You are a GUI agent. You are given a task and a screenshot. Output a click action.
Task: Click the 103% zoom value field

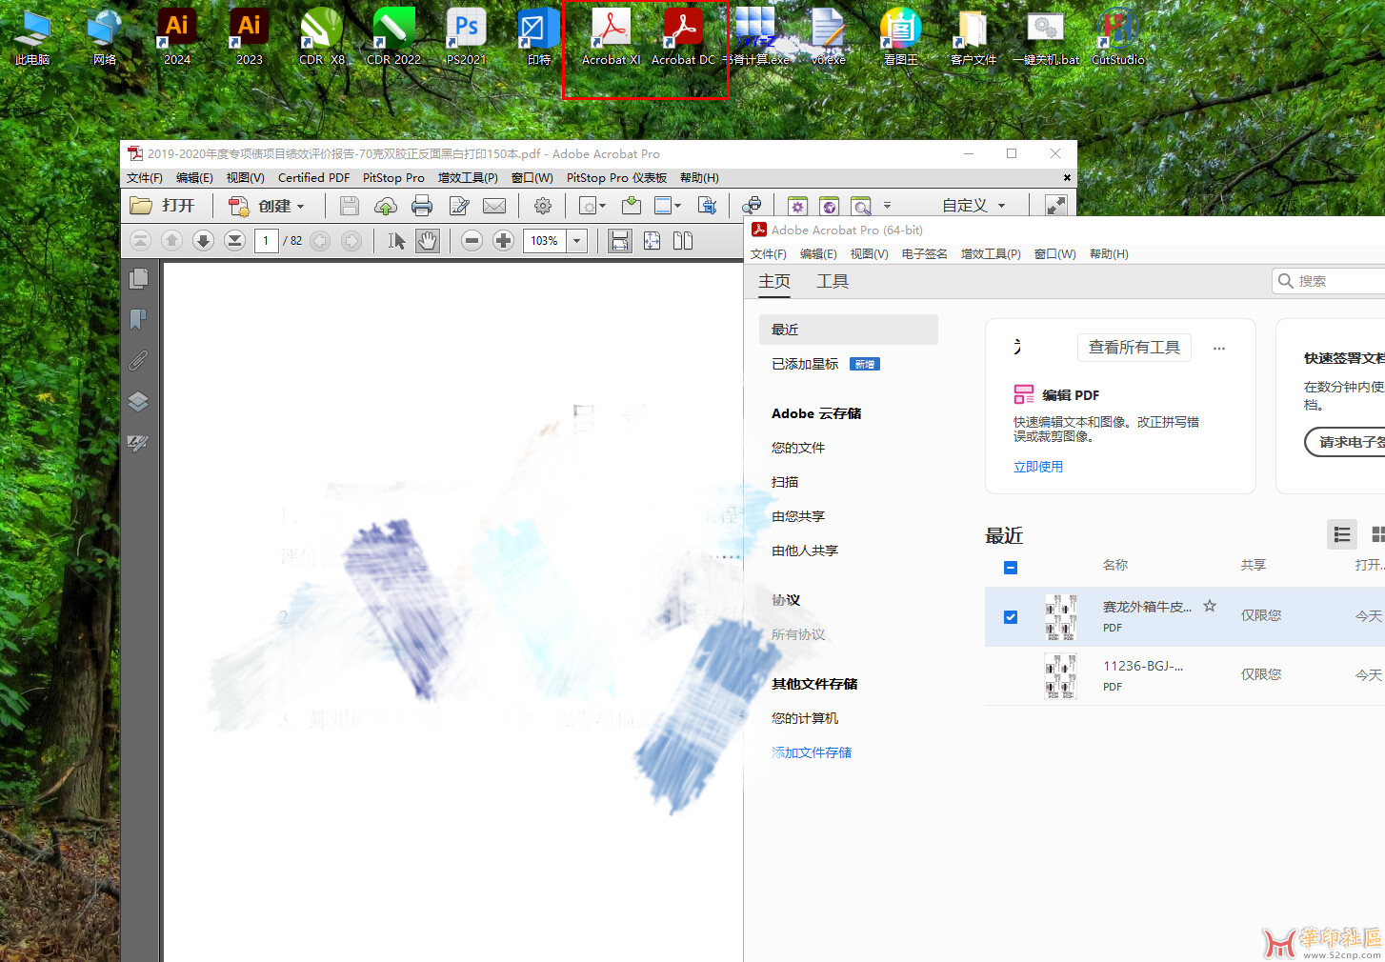545,241
